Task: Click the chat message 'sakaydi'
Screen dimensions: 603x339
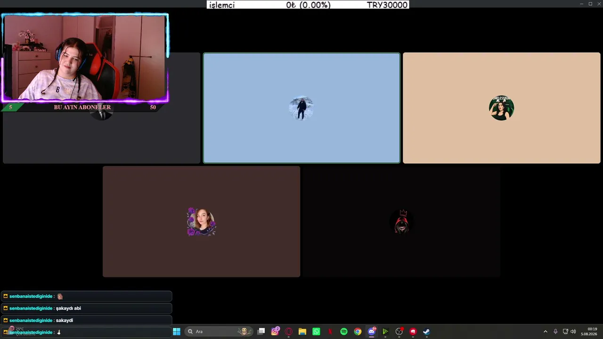Action: [65, 320]
